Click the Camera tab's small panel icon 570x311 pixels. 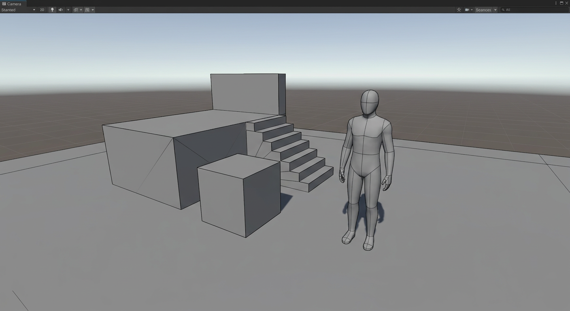pos(4,4)
